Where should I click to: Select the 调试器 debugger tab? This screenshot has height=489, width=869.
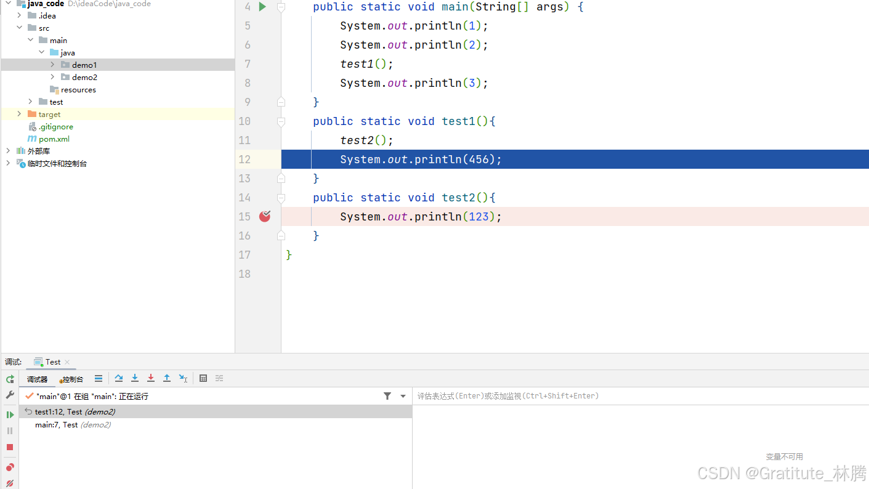point(37,379)
